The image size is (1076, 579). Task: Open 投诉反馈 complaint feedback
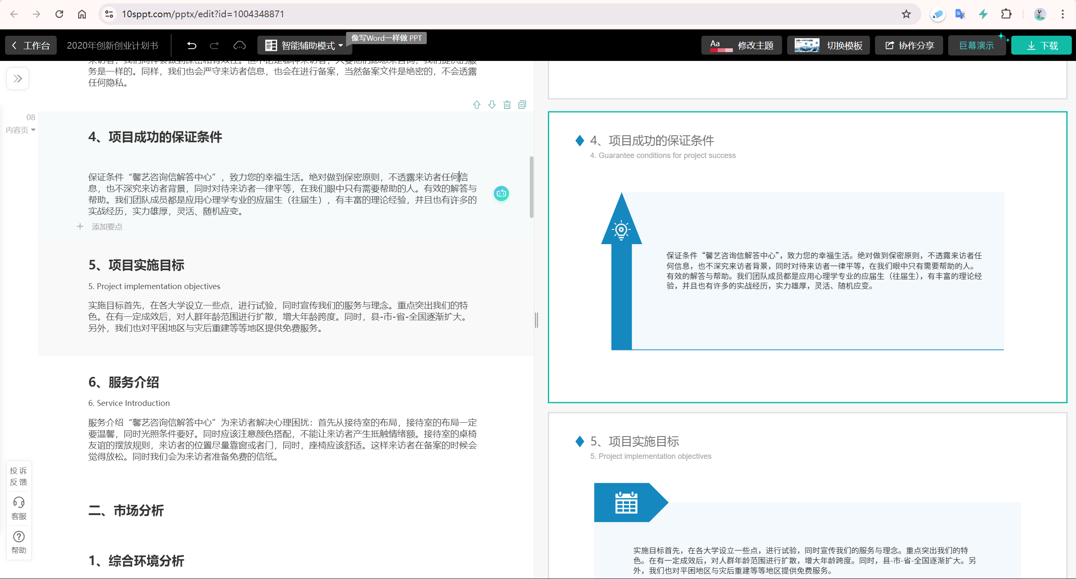[19, 476]
